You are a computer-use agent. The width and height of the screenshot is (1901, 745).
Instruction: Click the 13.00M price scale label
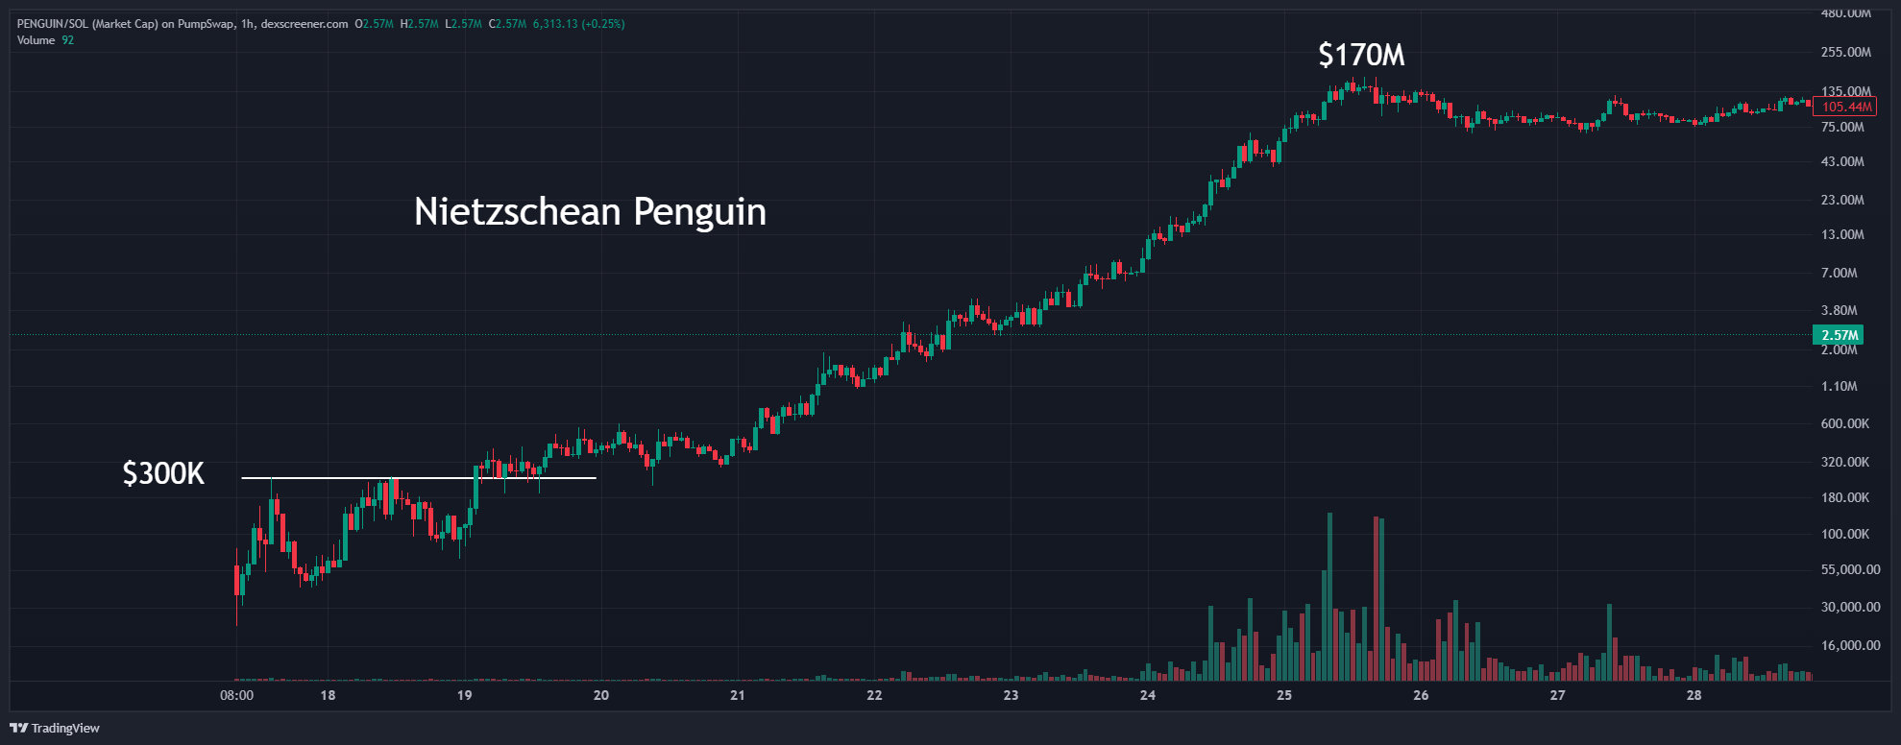[1842, 234]
